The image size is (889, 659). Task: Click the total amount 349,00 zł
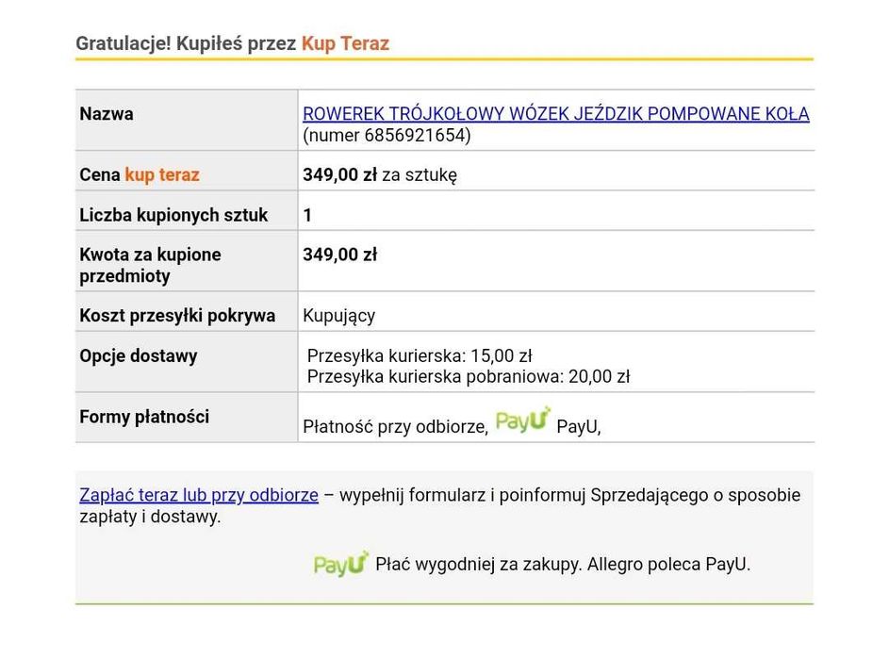click(339, 255)
